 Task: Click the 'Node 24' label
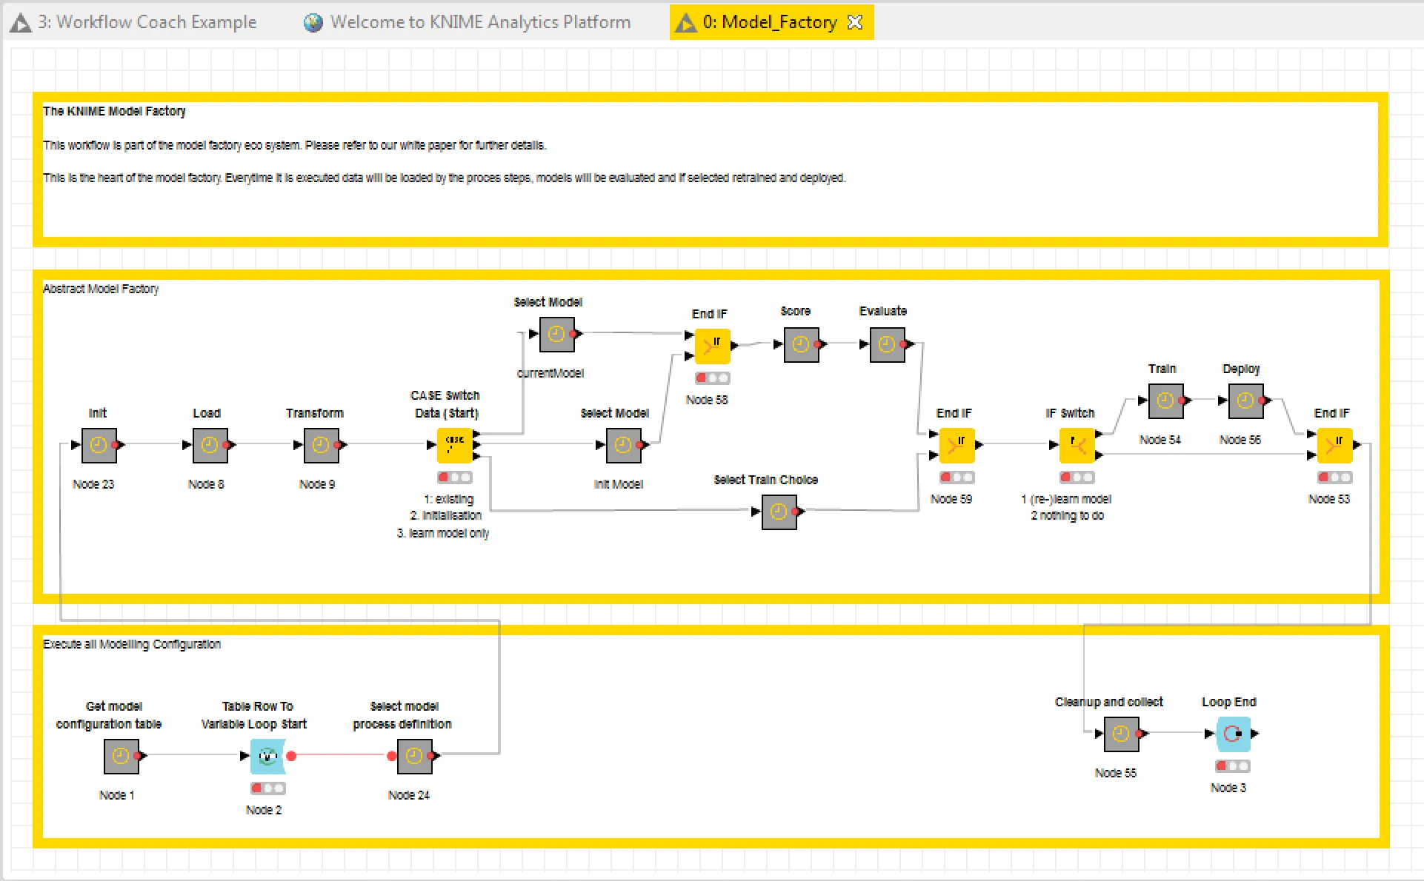point(409,795)
